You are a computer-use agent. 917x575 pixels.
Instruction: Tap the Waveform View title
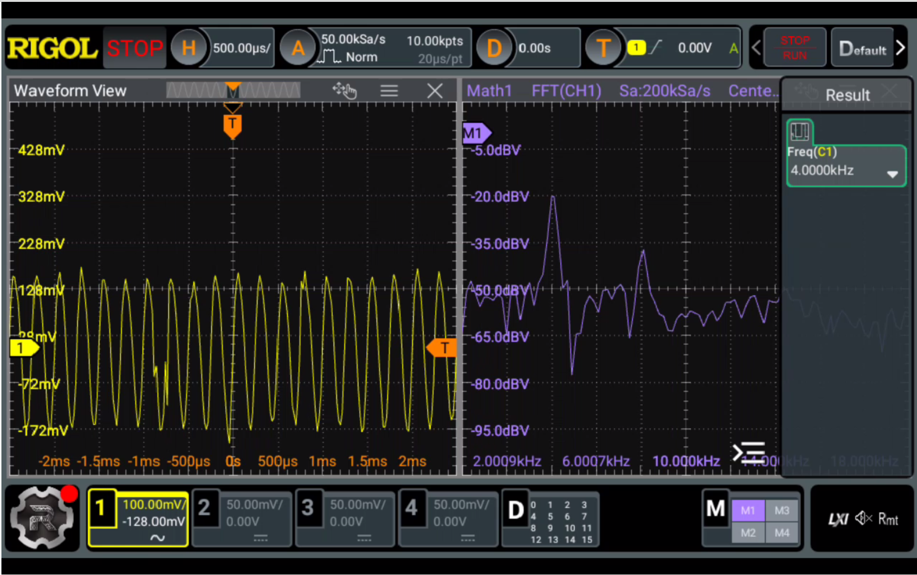[70, 91]
